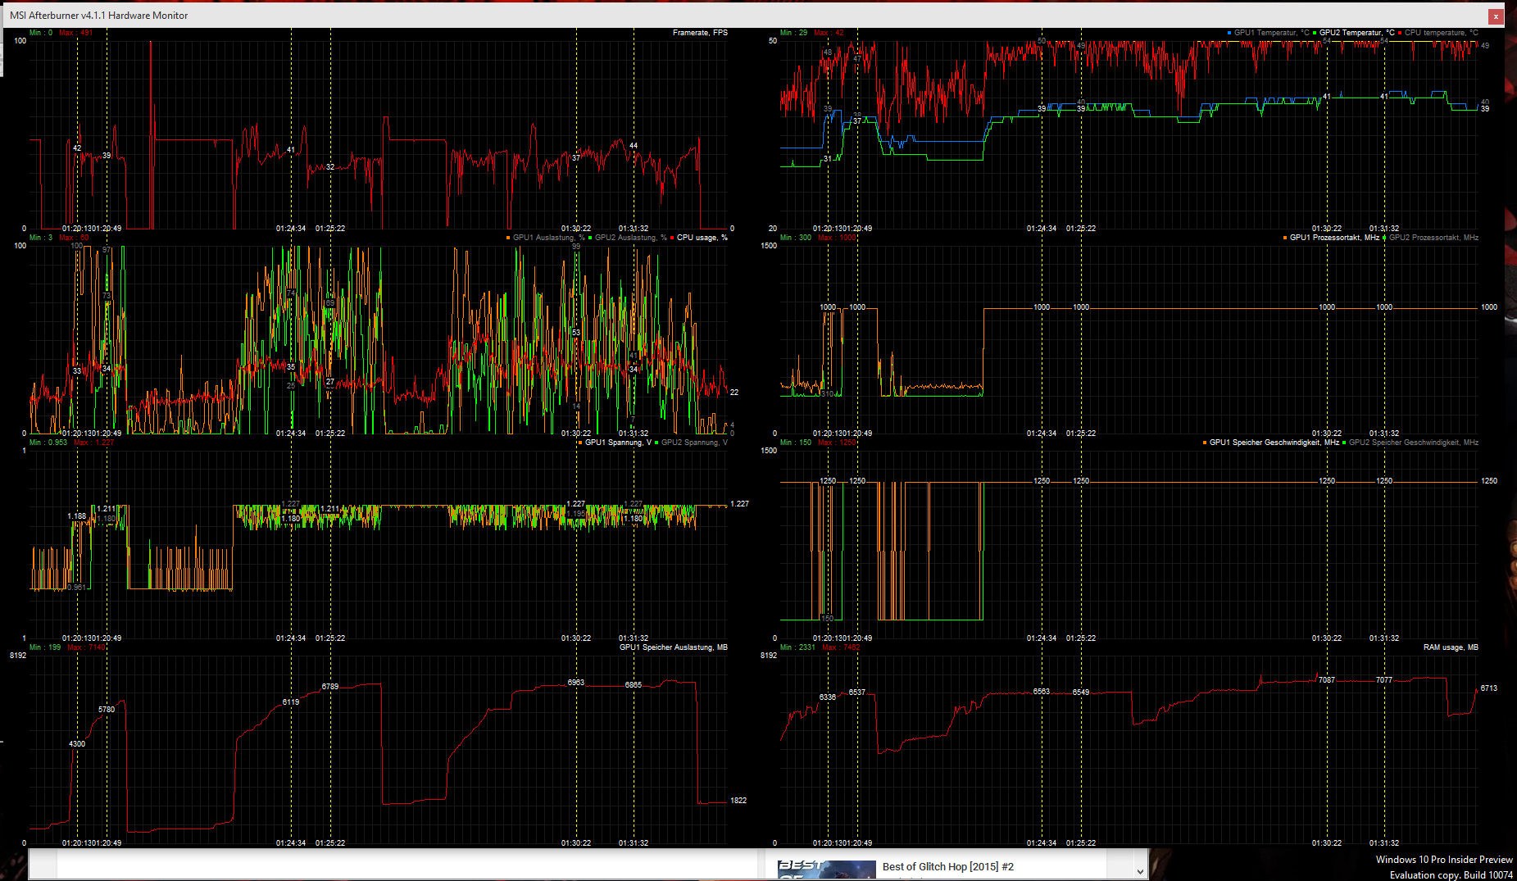The height and width of the screenshot is (881, 1517).
Task: Click the blue GPU1 Temperatur legend color square
Action: click(x=1229, y=33)
